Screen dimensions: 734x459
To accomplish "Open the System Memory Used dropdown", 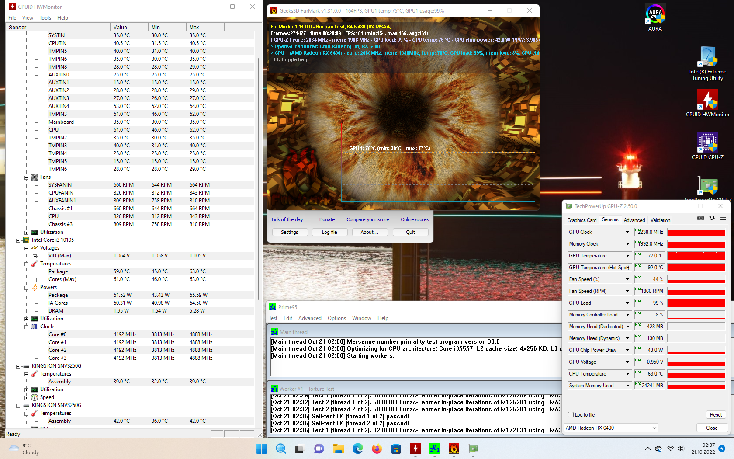I will tap(627, 386).
